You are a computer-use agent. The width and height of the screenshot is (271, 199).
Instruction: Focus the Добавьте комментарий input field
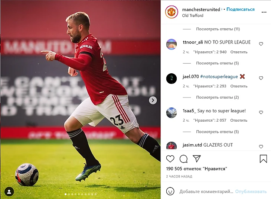206,192
